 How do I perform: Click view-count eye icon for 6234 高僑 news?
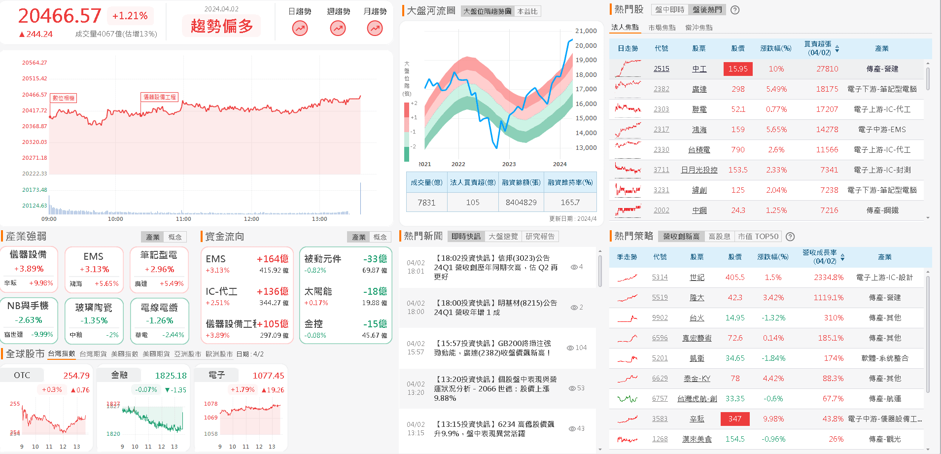(572, 429)
